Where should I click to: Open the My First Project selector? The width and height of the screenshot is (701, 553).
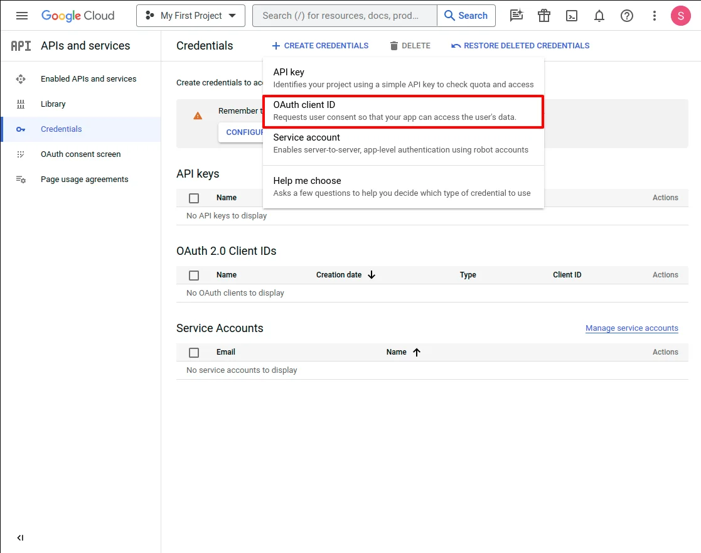(x=190, y=16)
